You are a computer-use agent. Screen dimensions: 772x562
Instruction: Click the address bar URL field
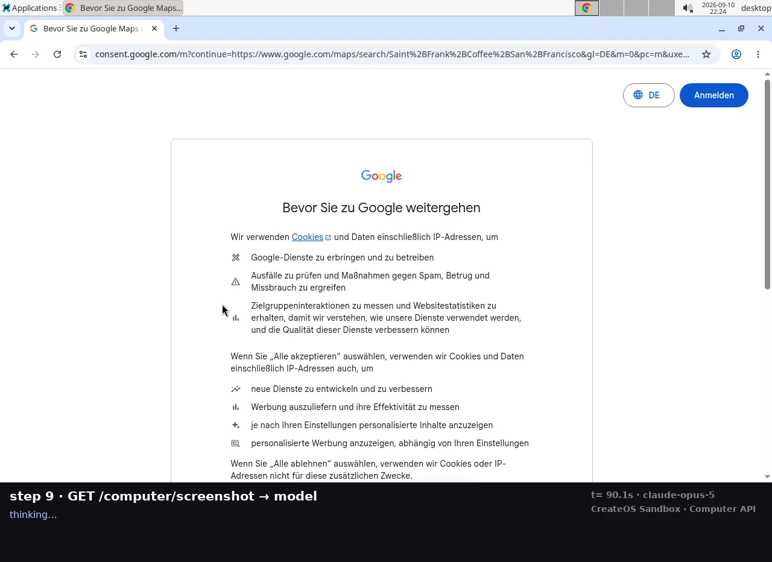[392, 54]
